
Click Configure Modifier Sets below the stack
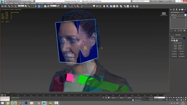184,30
